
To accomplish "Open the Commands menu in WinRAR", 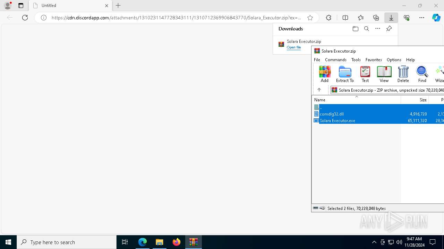I will tap(336, 60).
